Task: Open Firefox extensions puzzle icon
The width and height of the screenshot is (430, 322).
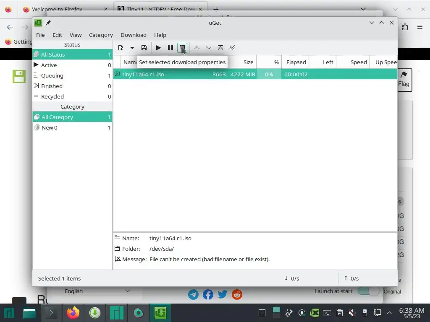Action: pos(405,27)
